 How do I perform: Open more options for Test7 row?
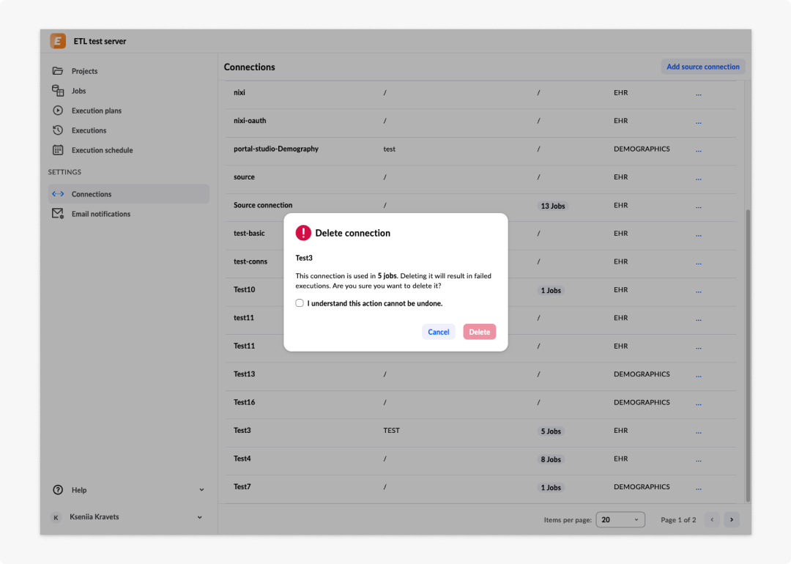click(x=699, y=488)
